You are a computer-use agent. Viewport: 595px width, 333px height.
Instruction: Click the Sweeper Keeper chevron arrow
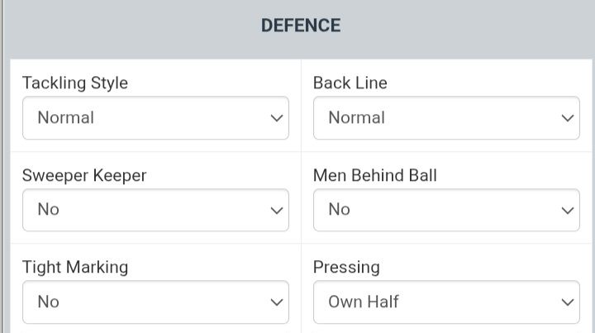pyautogui.click(x=277, y=210)
